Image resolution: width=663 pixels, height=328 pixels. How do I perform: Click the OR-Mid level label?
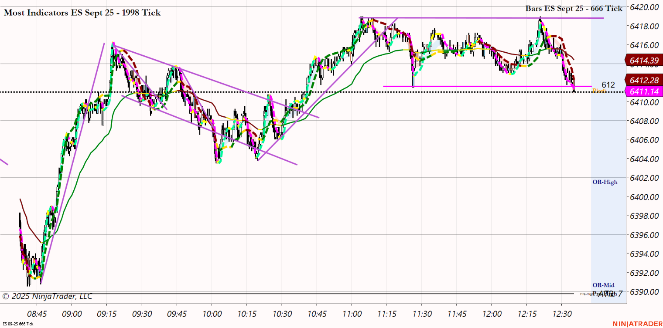603,285
